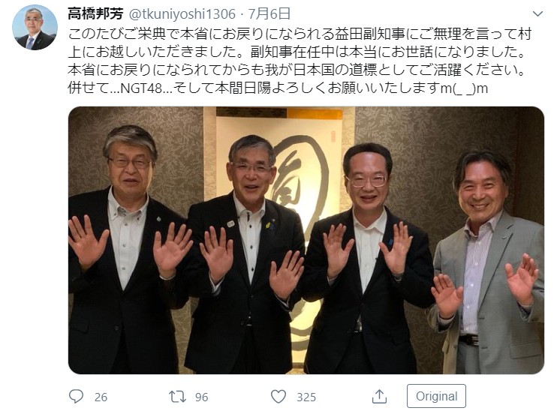Open the profile avatar of 高橋邦芳
The height and width of the screenshot is (417, 557).
click(35, 27)
